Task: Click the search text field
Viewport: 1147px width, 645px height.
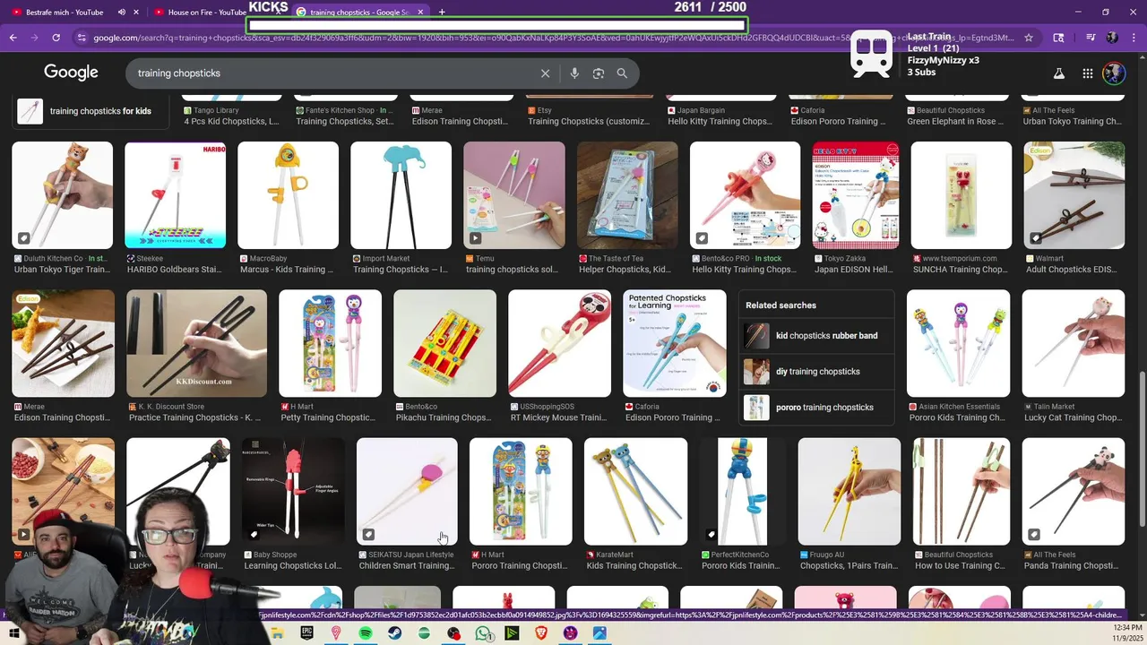Action: 332,73
